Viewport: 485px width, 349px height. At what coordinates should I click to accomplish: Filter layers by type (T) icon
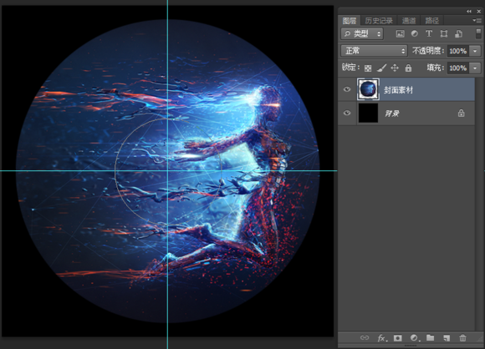point(429,33)
